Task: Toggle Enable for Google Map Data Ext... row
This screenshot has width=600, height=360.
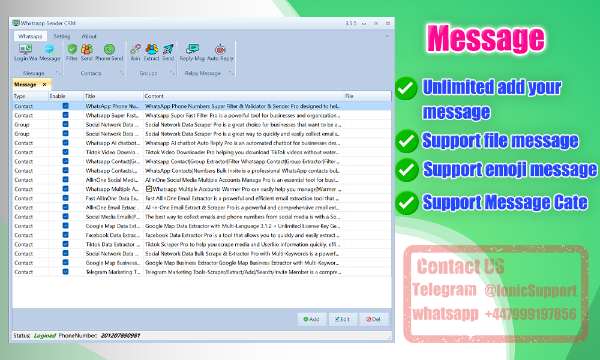Action: coord(65,226)
